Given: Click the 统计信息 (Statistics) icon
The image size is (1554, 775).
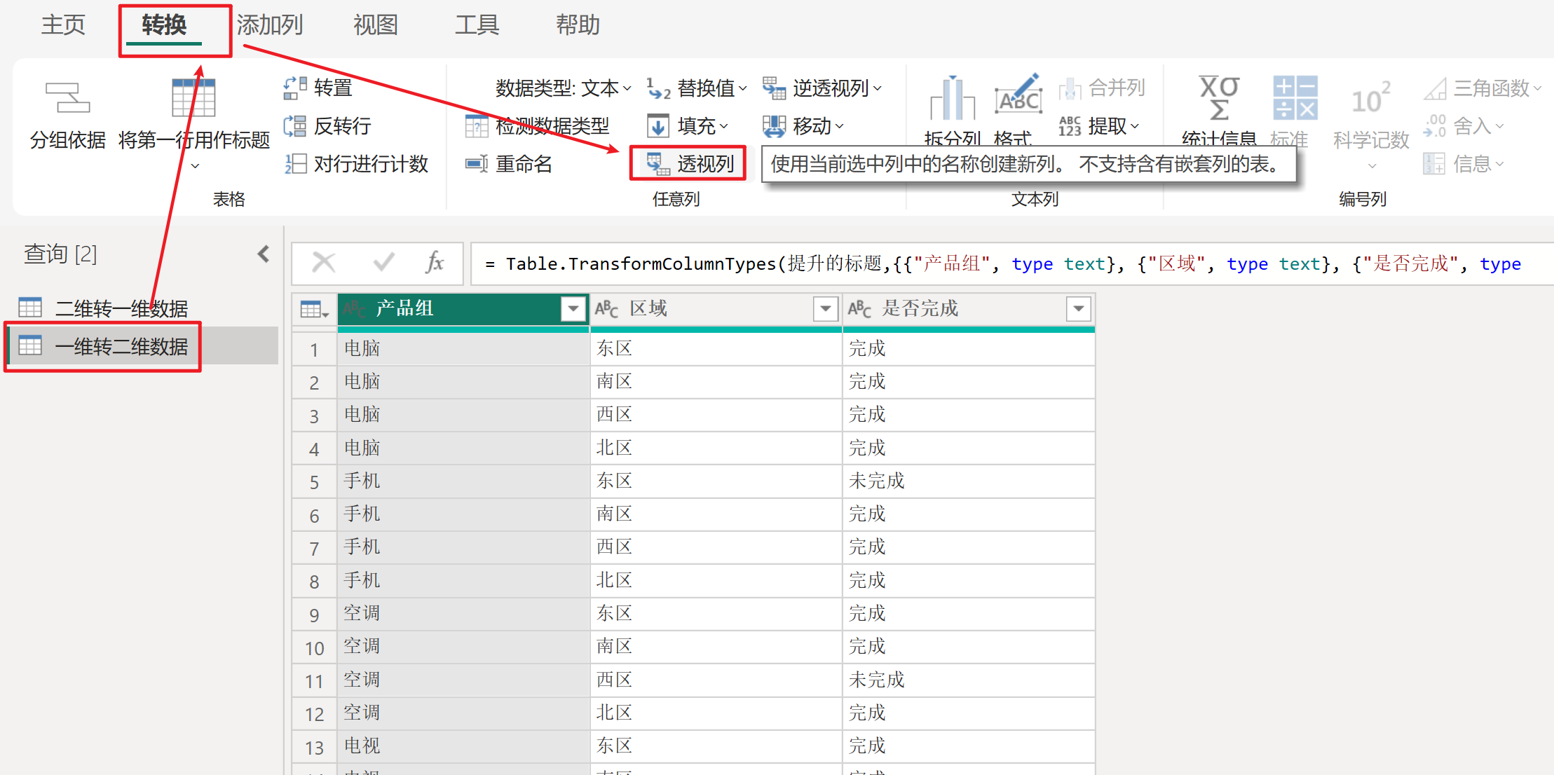Looking at the screenshot, I should [x=1219, y=98].
